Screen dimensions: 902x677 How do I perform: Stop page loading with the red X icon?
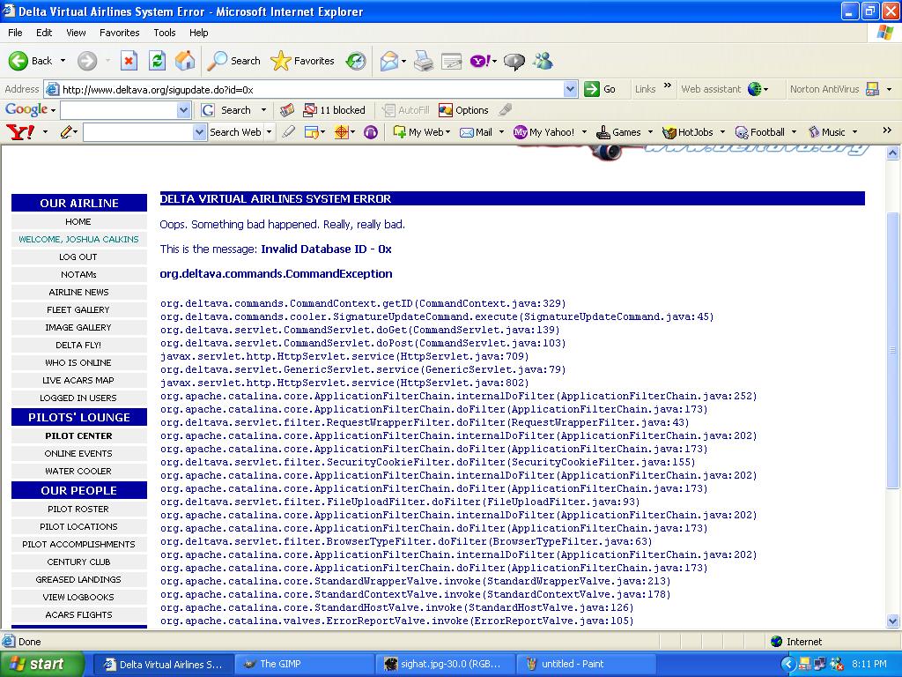click(129, 61)
